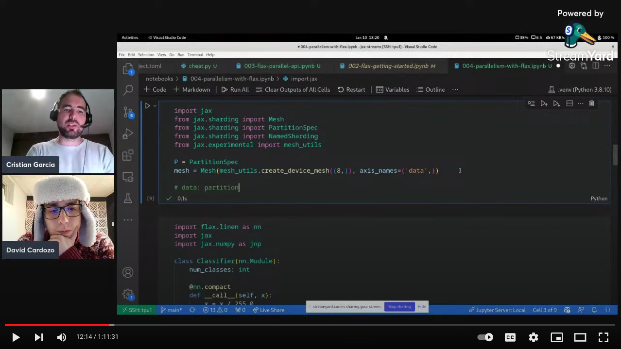Screen dimensions: 621x349
Task: Switch to the 002-flax-getting-started.ipynb tab
Action: pos(387,66)
